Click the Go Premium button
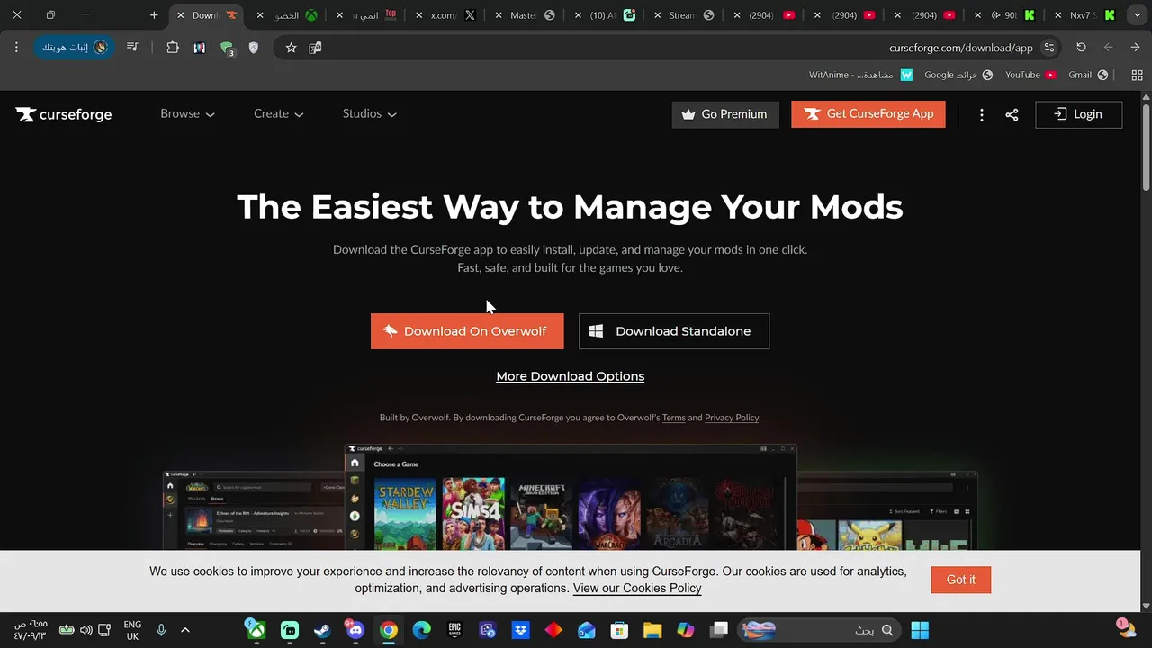 (725, 114)
